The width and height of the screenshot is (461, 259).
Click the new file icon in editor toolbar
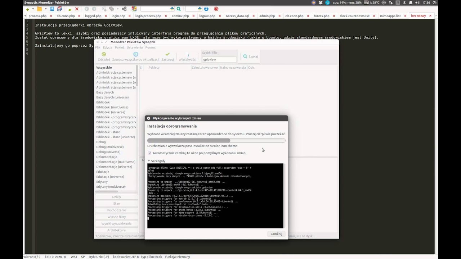click(27, 9)
